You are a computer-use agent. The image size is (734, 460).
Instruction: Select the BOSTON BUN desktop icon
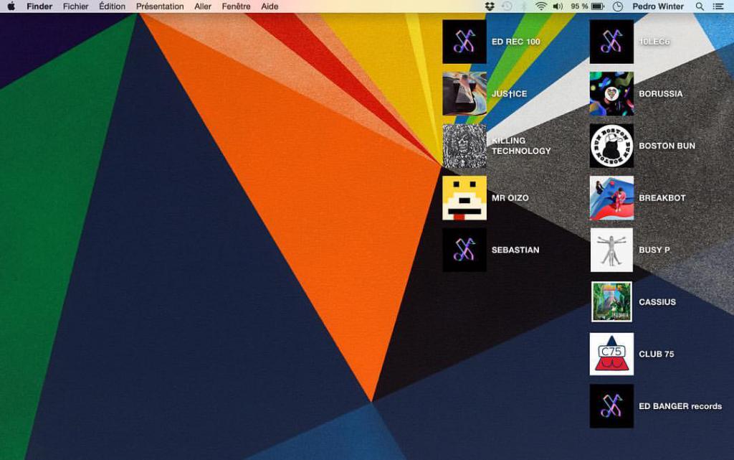(x=611, y=146)
